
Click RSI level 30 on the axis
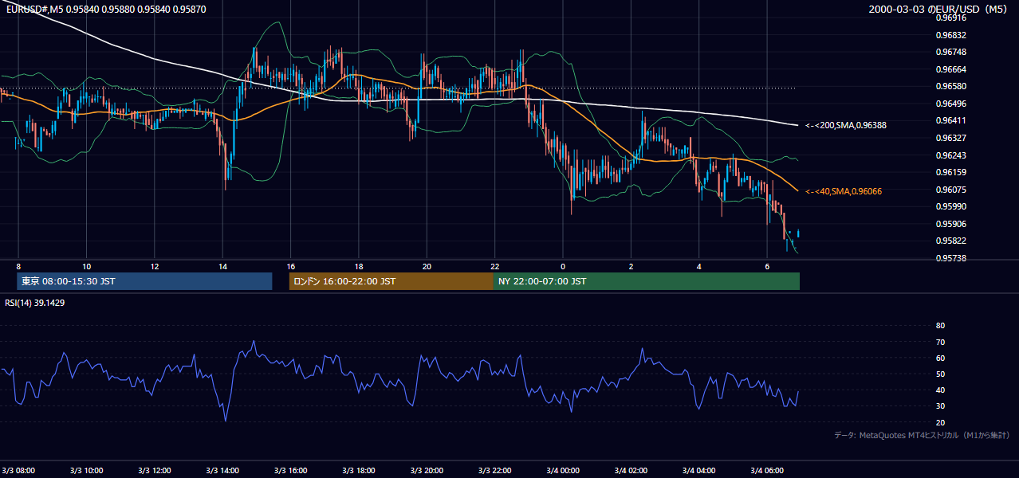[940, 406]
